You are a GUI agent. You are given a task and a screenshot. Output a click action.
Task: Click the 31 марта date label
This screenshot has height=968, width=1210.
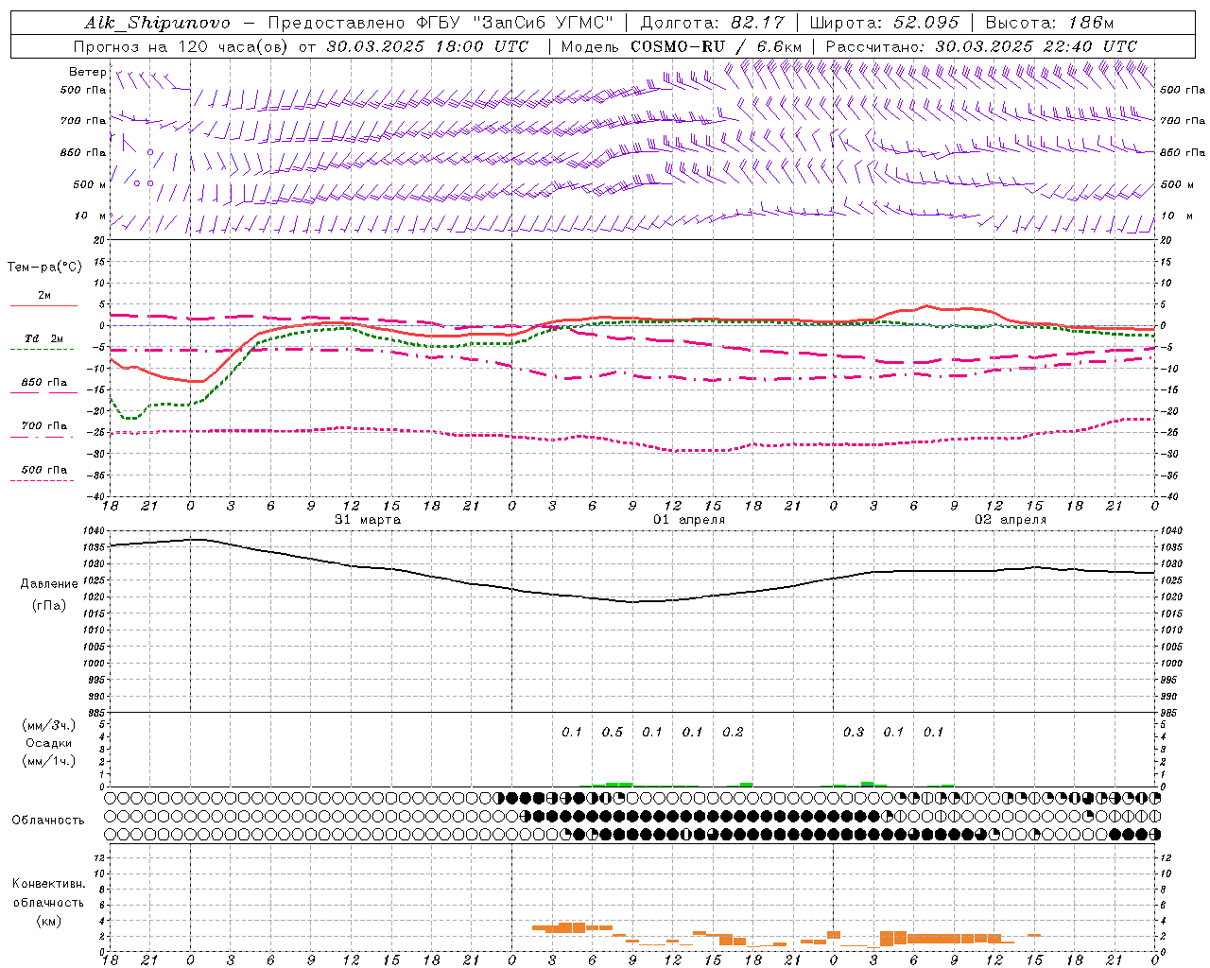tap(368, 520)
